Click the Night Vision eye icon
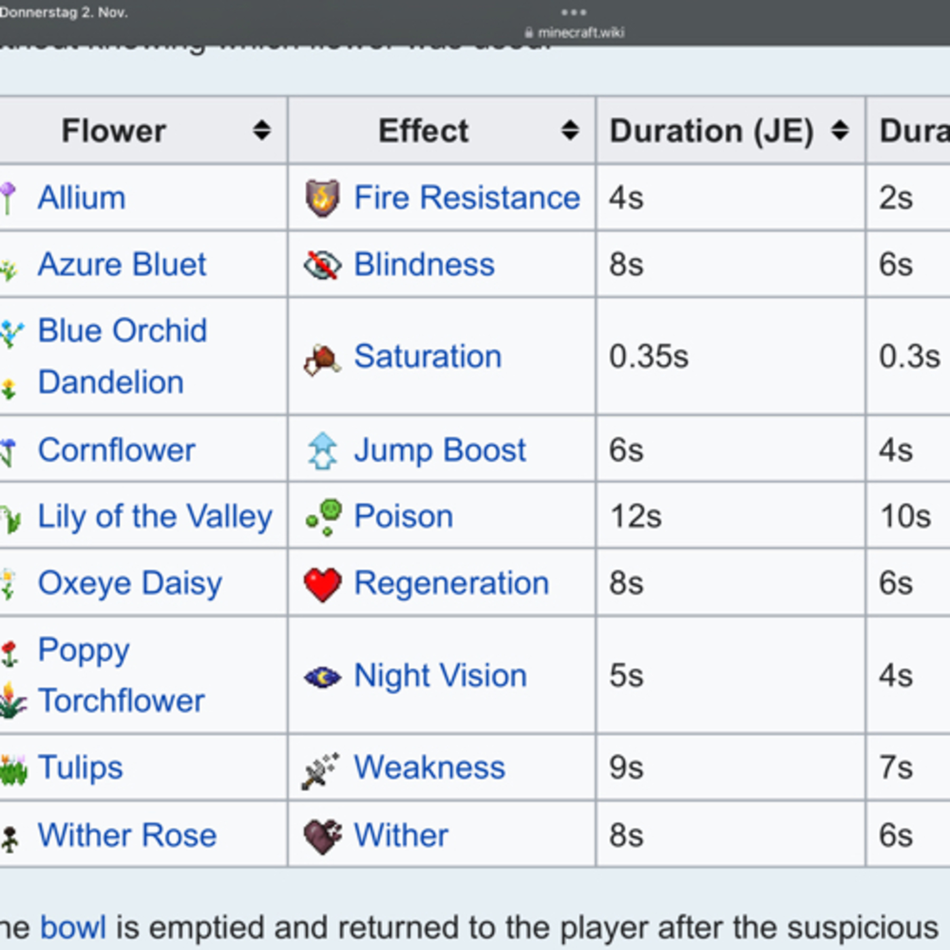 (322, 677)
